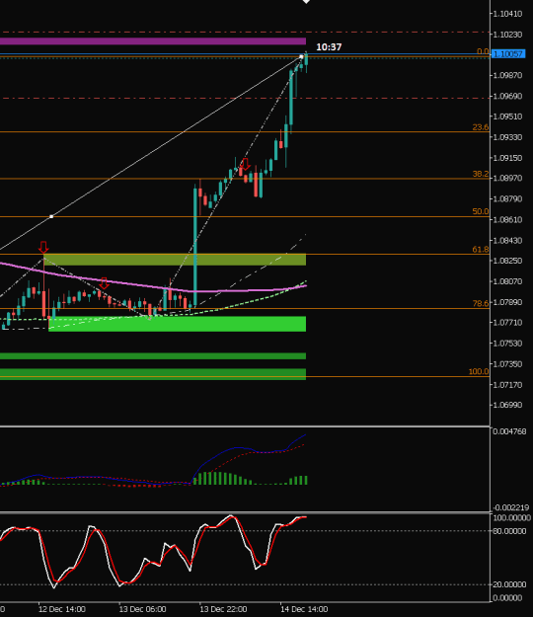This screenshot has height=617, width=533.
Task: Click the 14 Dec 14:00 time label
Action: [x=304, y=609]
